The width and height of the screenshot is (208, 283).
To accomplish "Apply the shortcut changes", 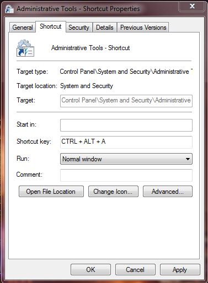I will coord(180,270).
